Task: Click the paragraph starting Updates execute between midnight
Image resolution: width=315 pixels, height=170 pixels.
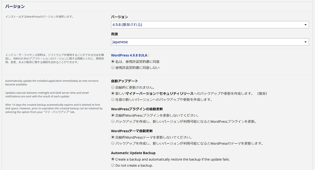Action: [x=47, y=95]
